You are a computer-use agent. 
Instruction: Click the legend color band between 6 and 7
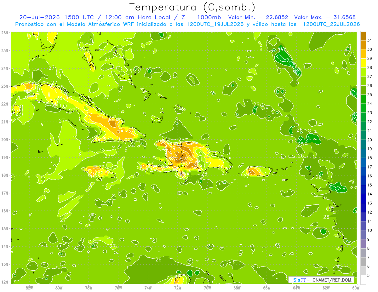pyautogui.click(x=363, y=262)
